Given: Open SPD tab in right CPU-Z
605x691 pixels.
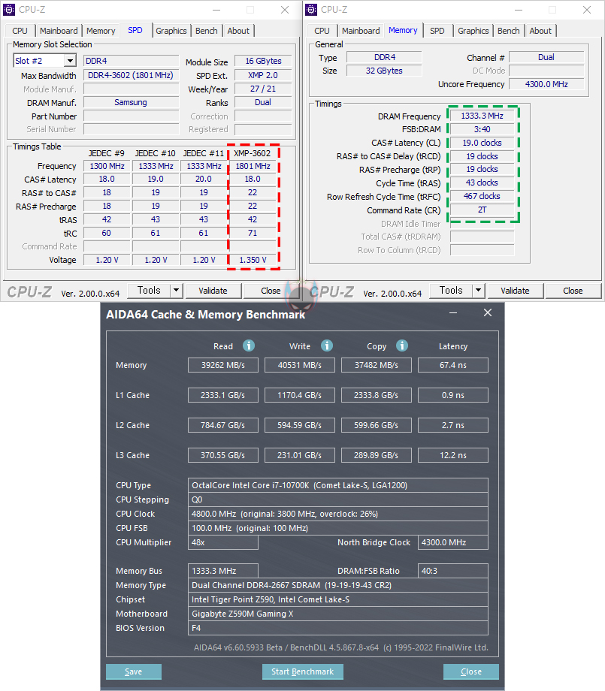Looking at the screenshot, I should click(437, 31).
